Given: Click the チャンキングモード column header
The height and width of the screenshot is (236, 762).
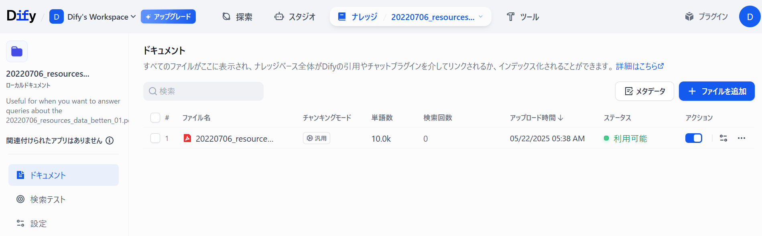Looking at the screenshot, I should click(x=327, y=118).
